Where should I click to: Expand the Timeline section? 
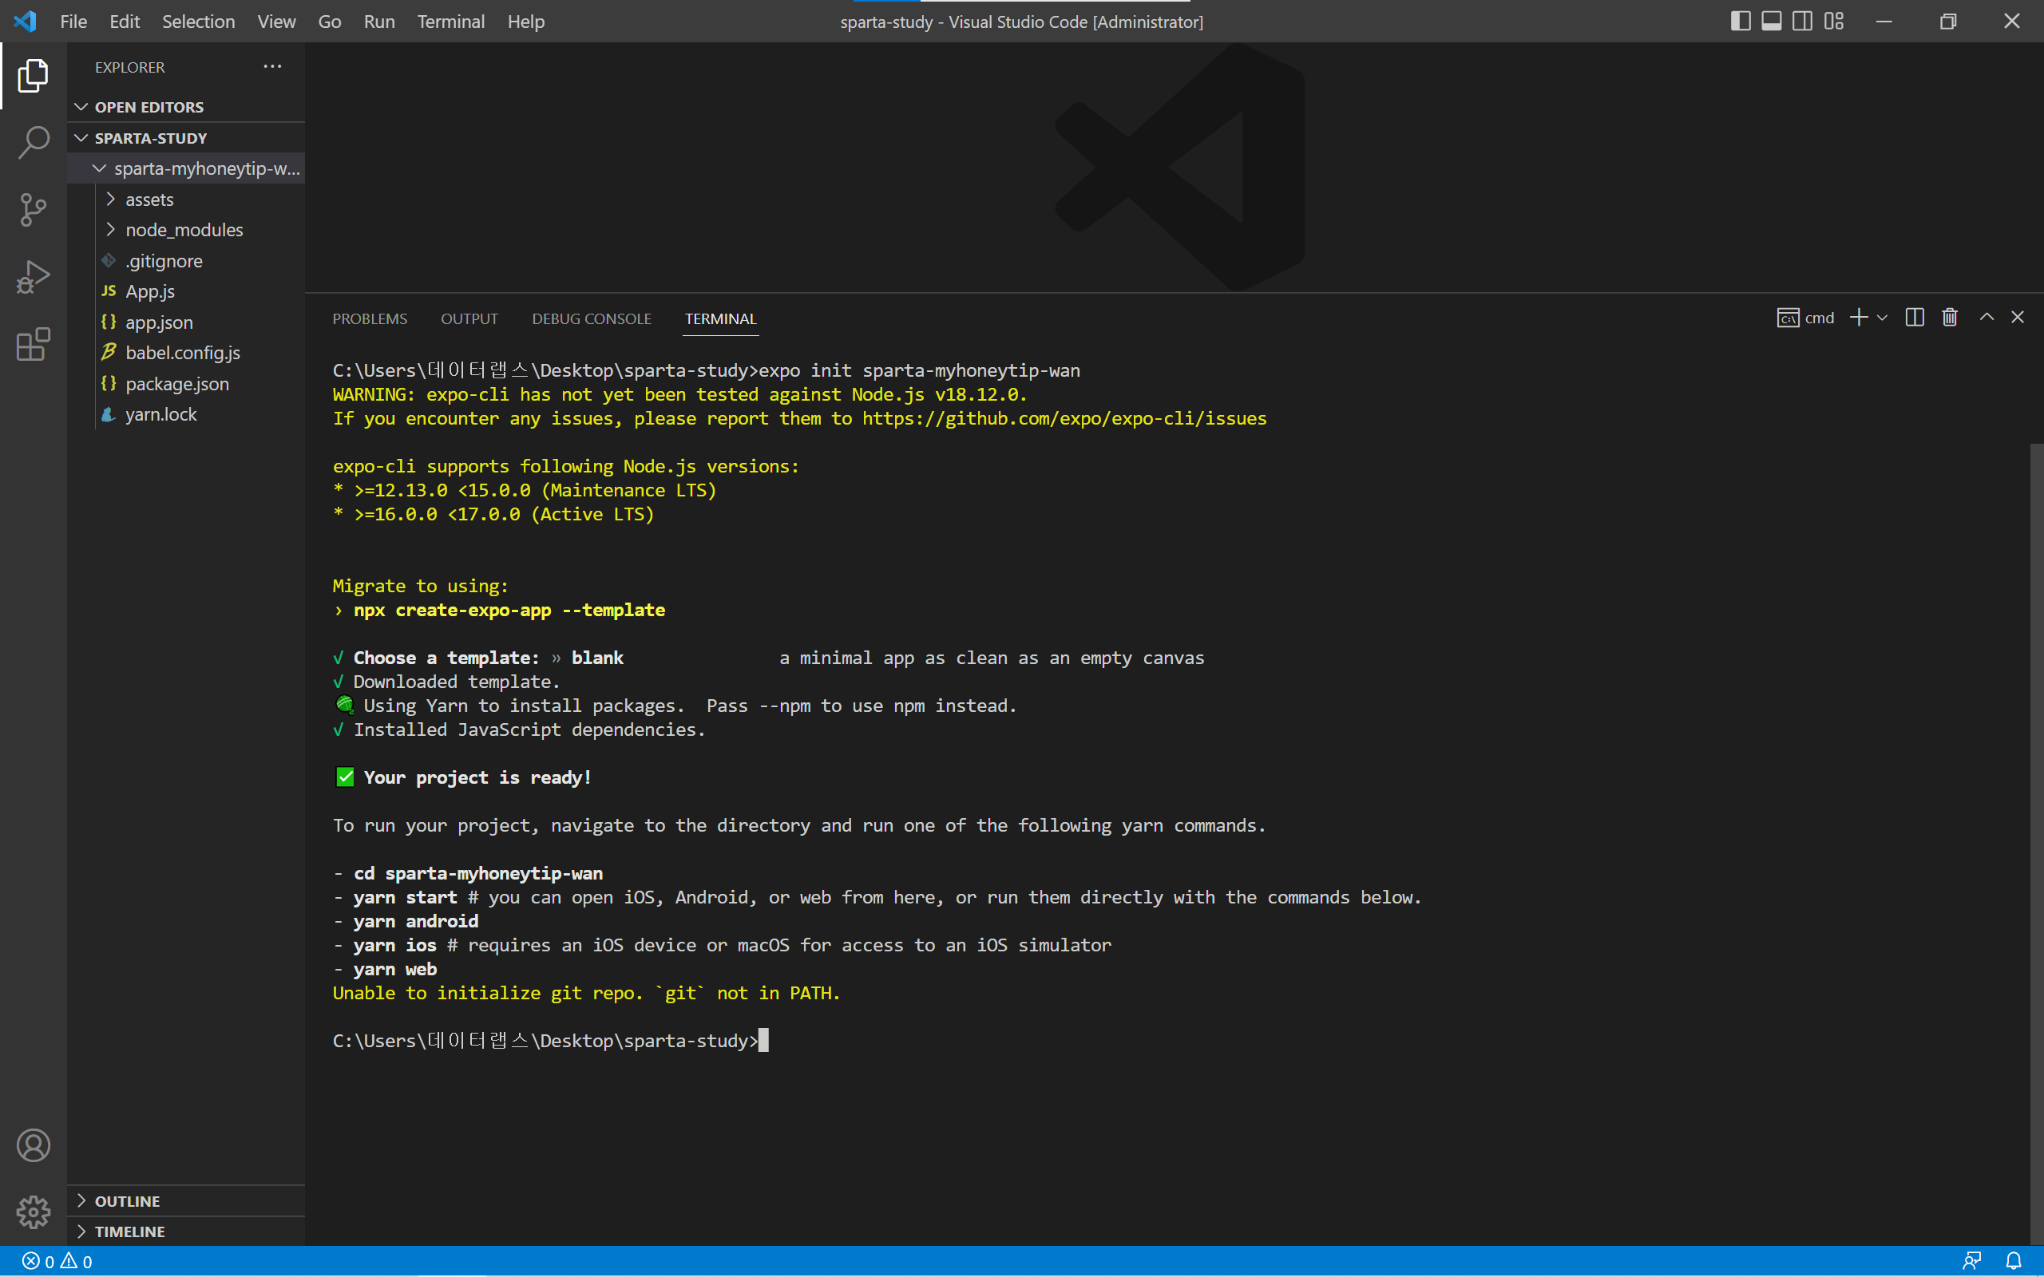[186, 1232]
